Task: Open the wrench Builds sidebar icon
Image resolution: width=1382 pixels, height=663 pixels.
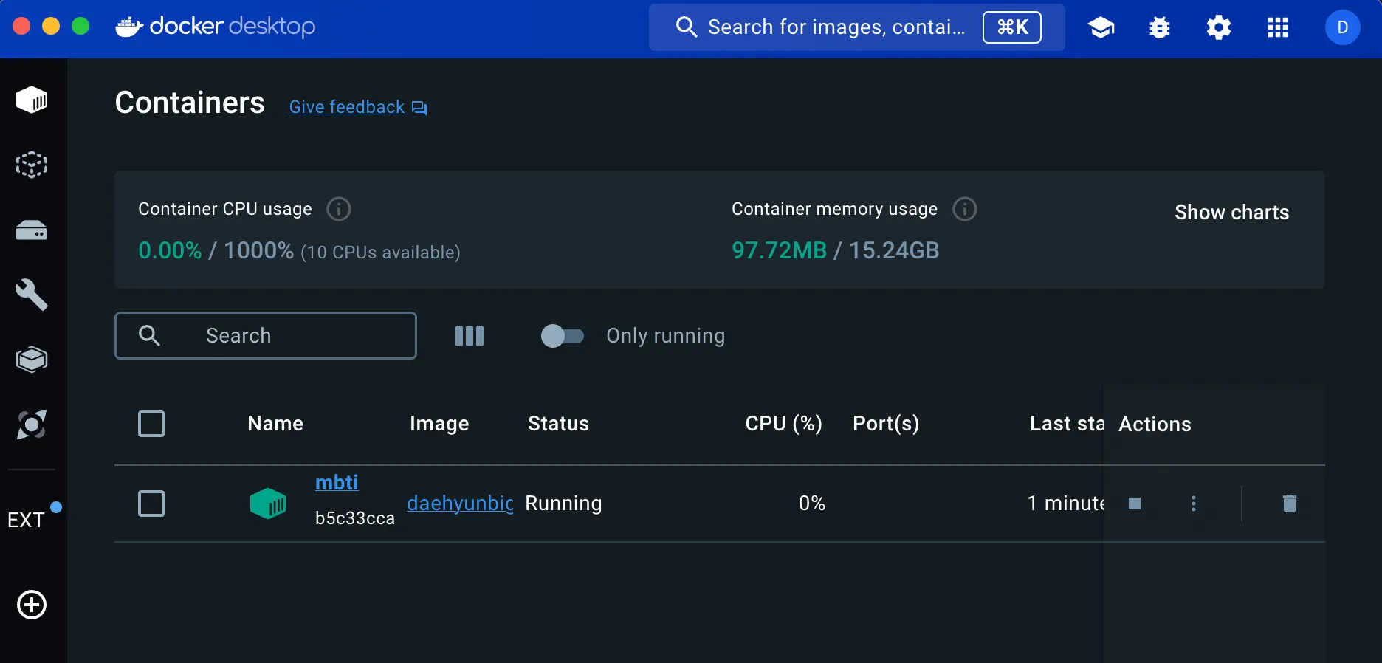Action: tap(32, 295)
